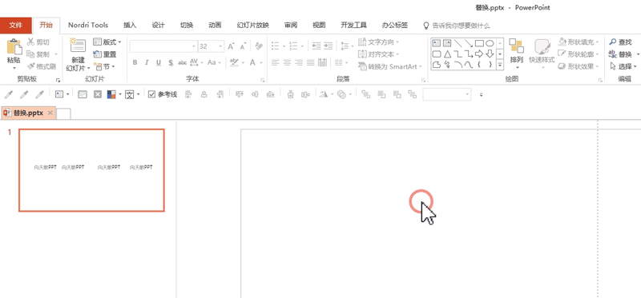Click the Tell Me (告诉我你想要做什么) search box

coord(457,26)
